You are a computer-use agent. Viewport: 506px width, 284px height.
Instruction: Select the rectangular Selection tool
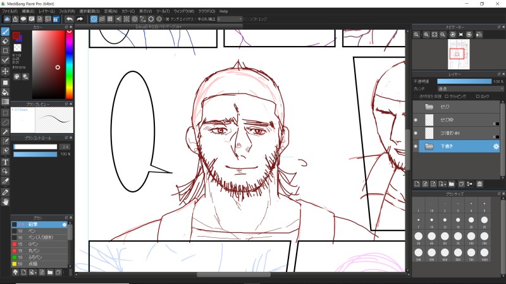(x=5, y=113)
